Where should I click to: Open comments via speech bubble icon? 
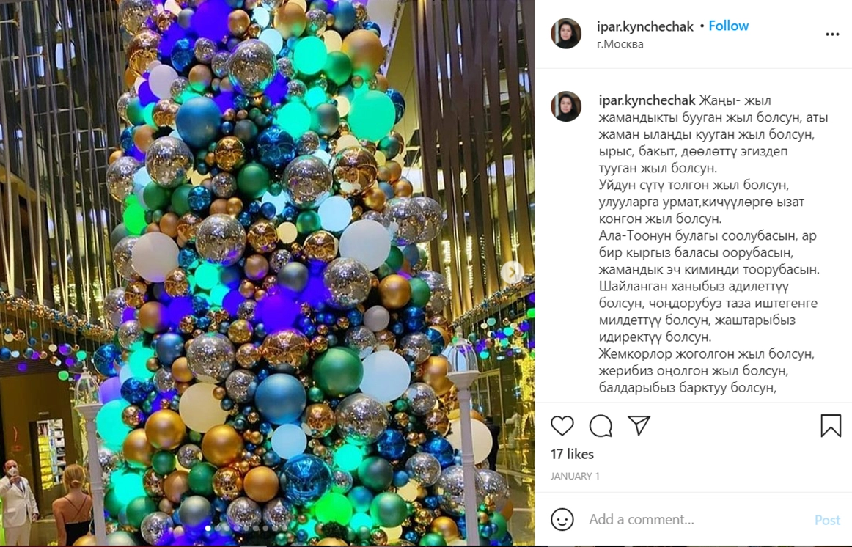coord(601,426)
